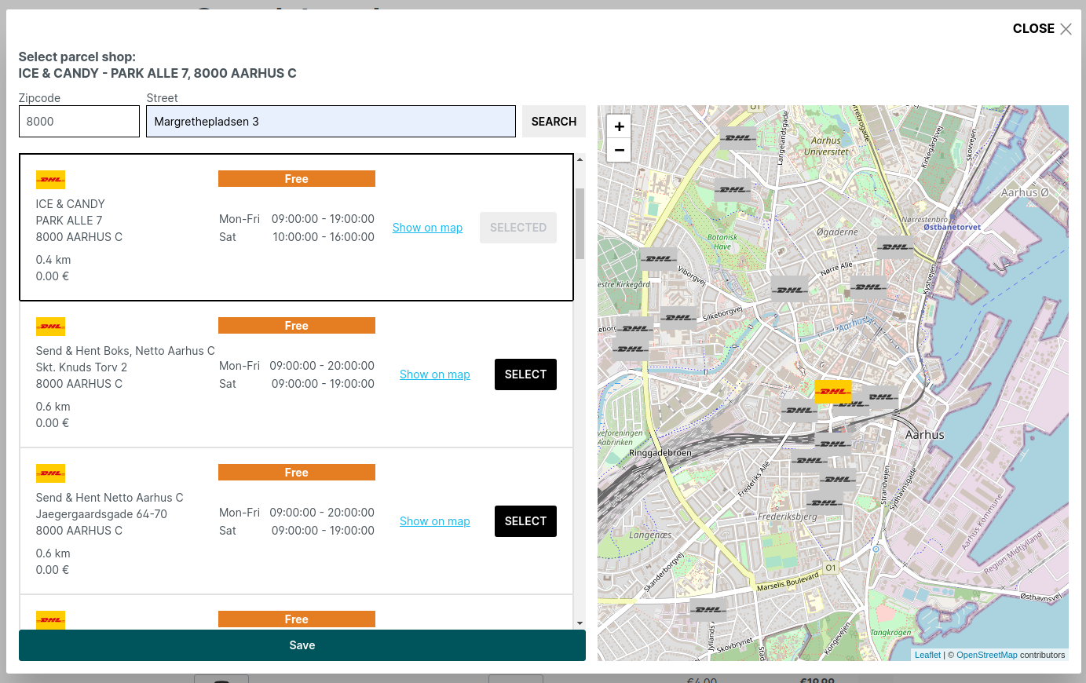
Task: Zoom out on the map
Action: (x=619, y=150)
